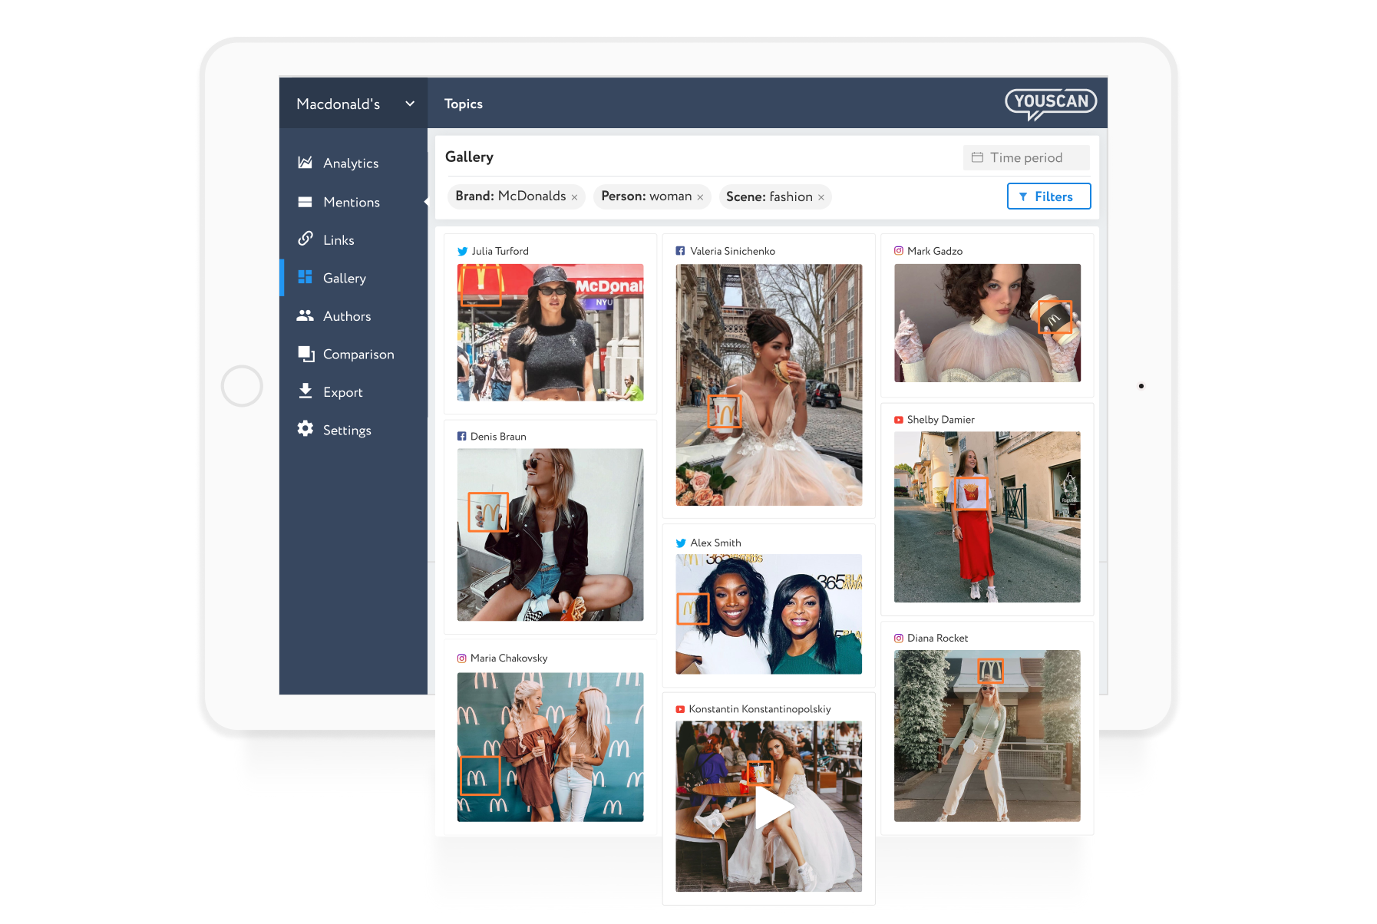Image resolution: width=1377 pixels, height=924 pixels.
Task: Remove the Person: woman filter tag
Action: (700, 197)
